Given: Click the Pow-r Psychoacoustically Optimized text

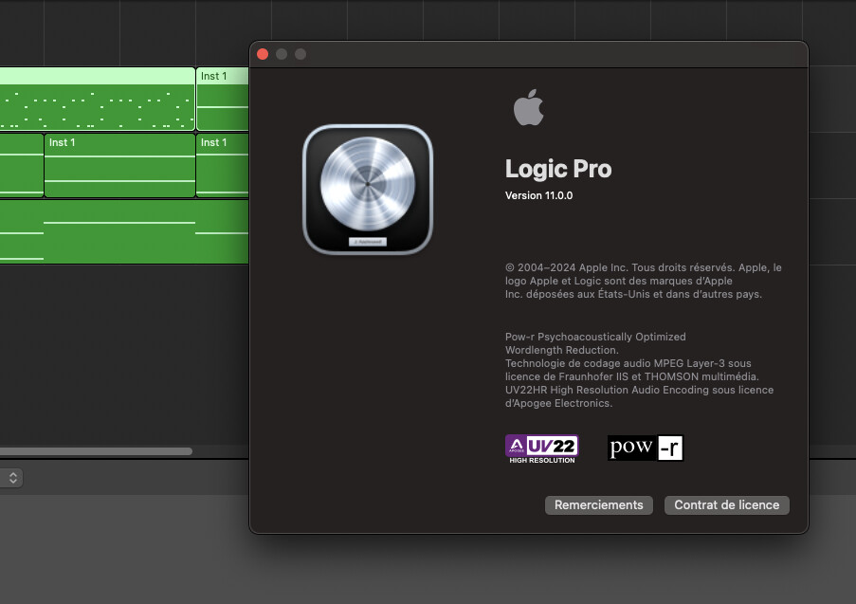Looking at the screenshot, I should [595, 343].
